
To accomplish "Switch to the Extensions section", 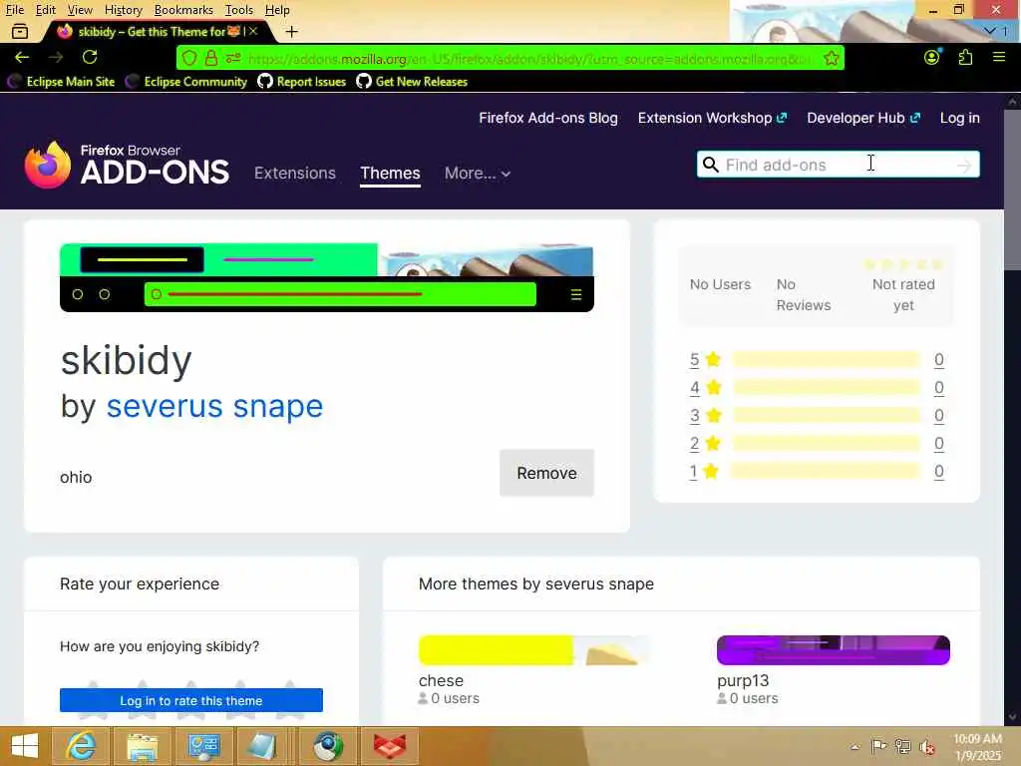I will (295, 173).
